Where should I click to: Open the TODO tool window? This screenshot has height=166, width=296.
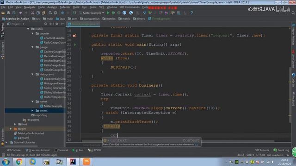(94, 150)
